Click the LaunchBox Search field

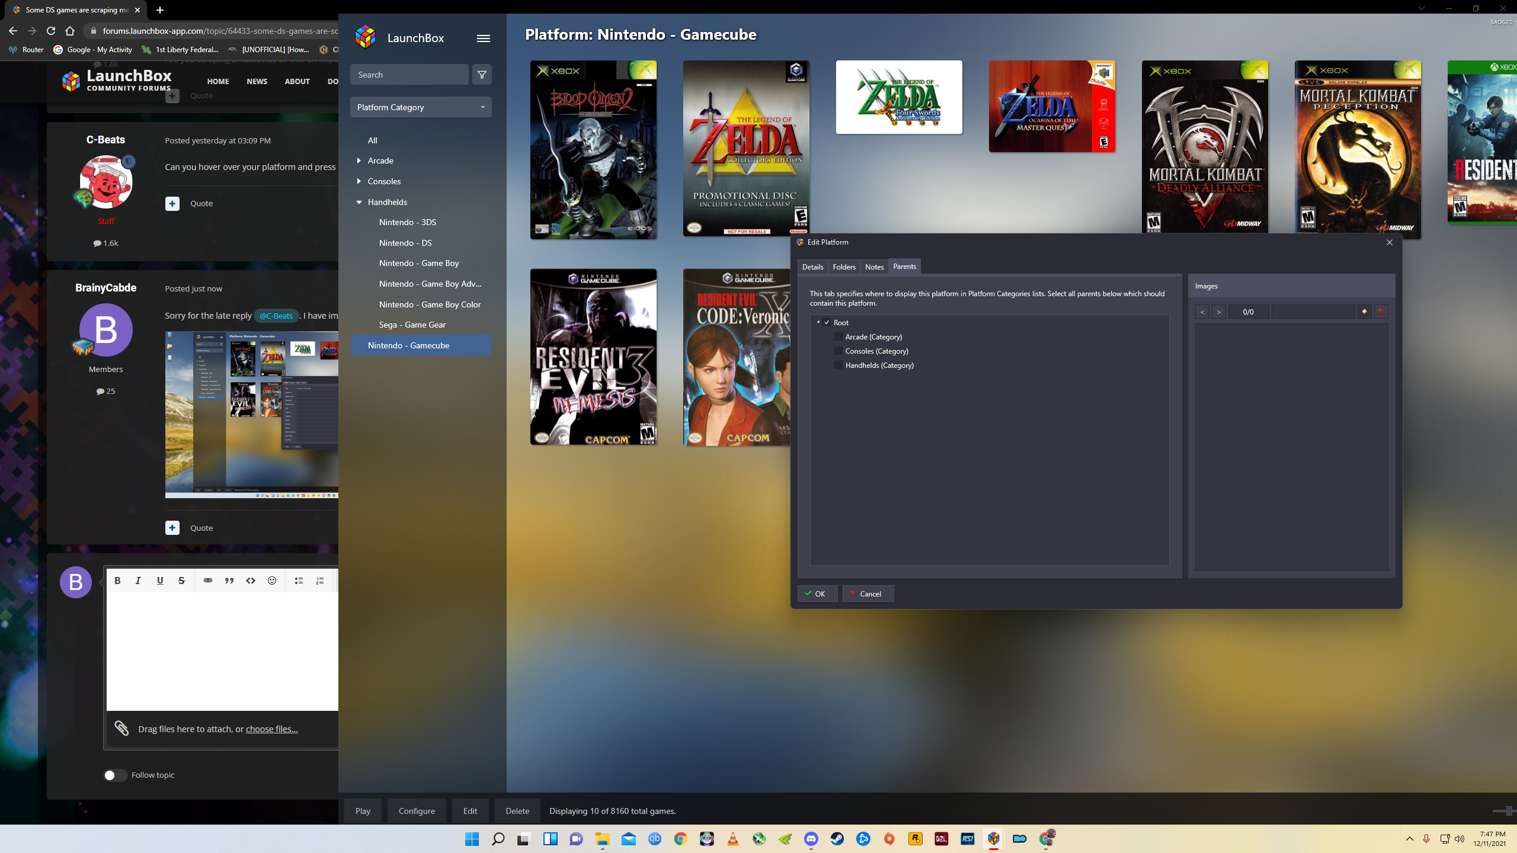tap(409, 75)
